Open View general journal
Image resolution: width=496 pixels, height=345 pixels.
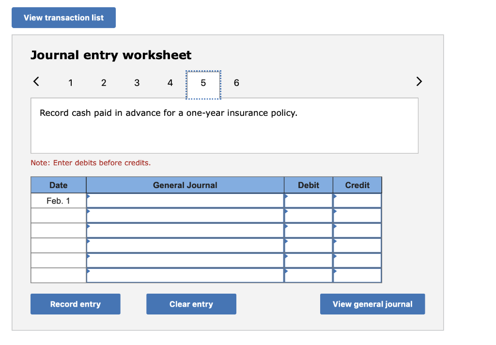pos(372,304)
